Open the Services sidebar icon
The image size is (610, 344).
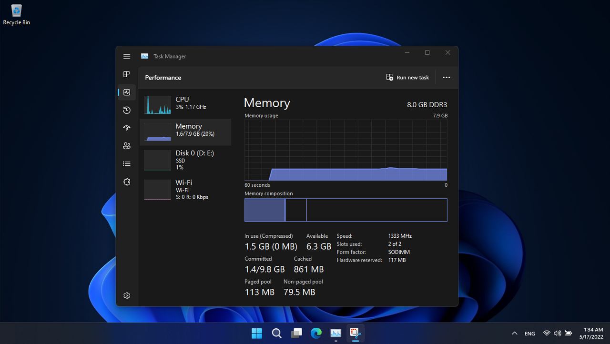[x=127, y=182]
